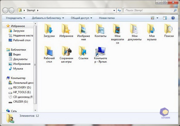Toggle the preview pane button

coord(165,18)
